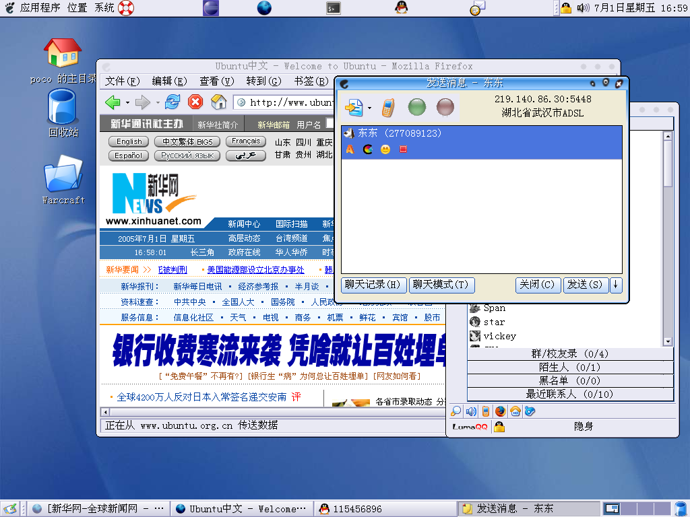The height and width of the screenshot is (517, 690).
Task: Open the font color wheel picker
Action: point(368,149)
